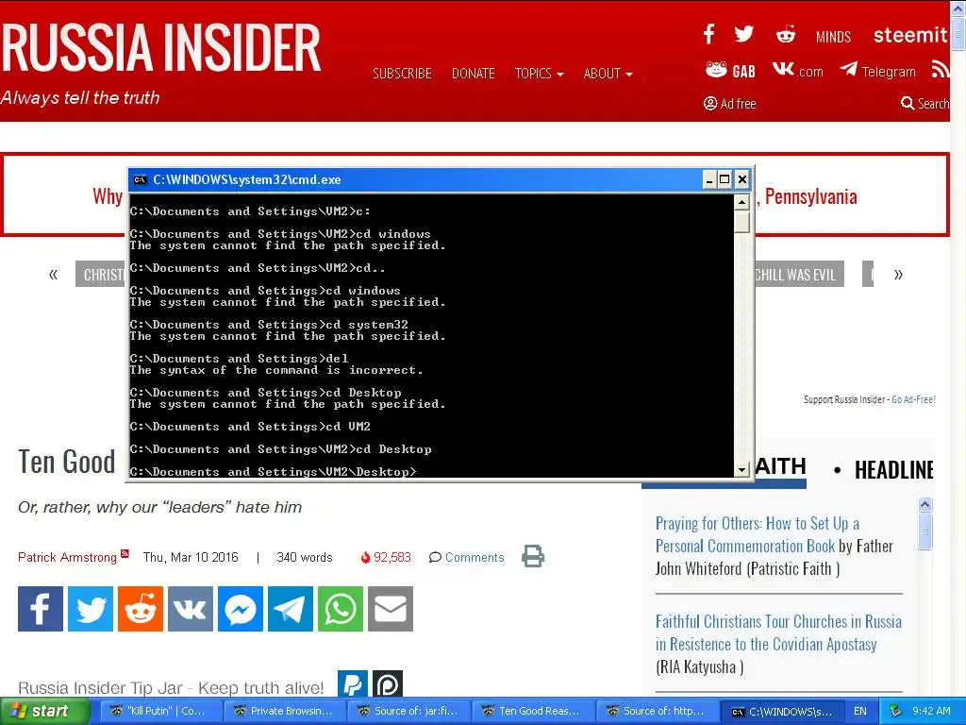
Task: Switch to Private Browsing taskbar window
Action: point(283,711)
